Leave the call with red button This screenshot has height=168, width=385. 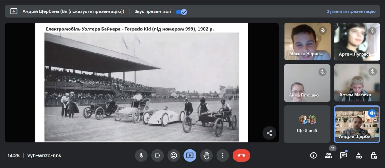point(241,155)
